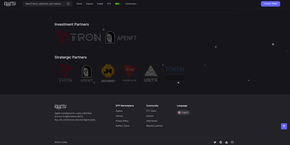Open the TRON investment partner logo
This screenshot has height=145, width=290.
point(78,37)
